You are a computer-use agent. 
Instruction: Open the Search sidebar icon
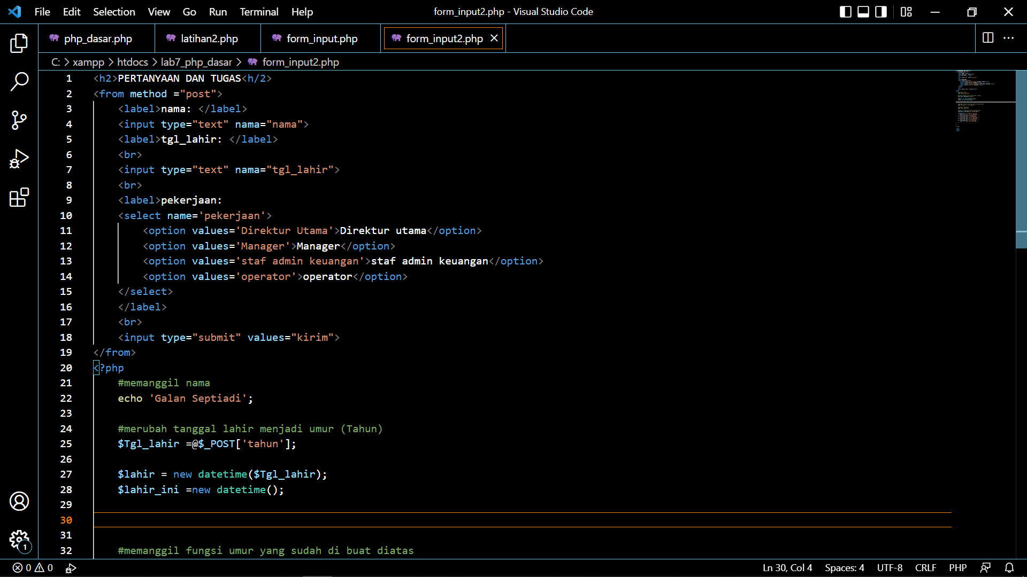tap(19, 82)
